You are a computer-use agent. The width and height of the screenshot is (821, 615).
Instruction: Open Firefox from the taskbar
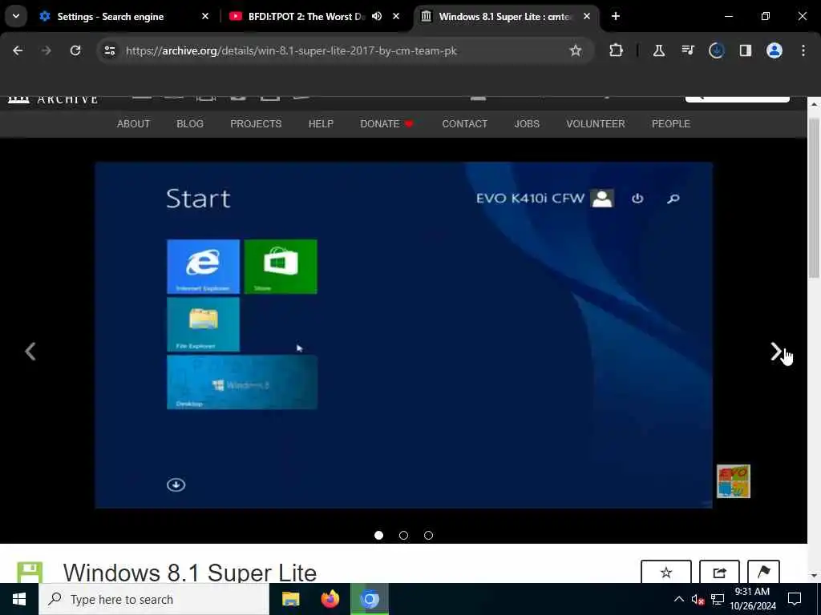[x=330, y=599]
